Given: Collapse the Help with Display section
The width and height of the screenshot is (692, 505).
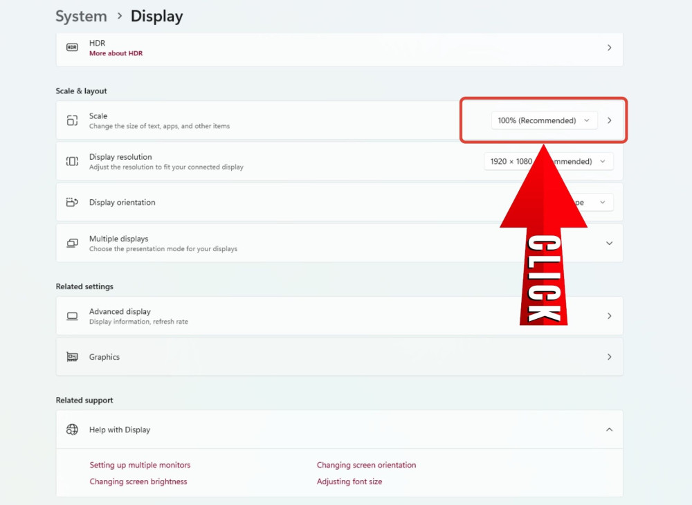Looking at the screenshot, I should coord(609,430).
